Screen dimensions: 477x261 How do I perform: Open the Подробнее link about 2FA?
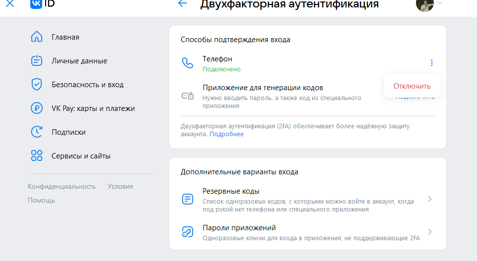[x=226, y=134]
